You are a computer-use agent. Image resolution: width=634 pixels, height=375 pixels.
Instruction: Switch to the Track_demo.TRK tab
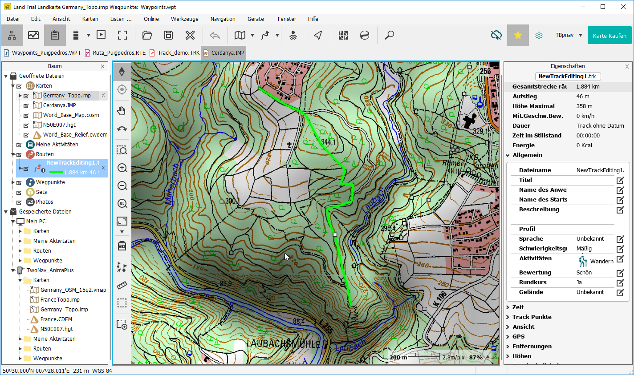pyautogui.click(x=178, y=53)
